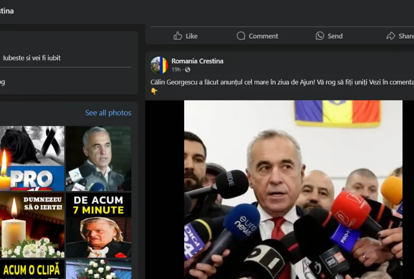Open the black rose PRO photo thumbnail
The width and height of the screenshot is (414, 279).
click(x=32, y=159)
